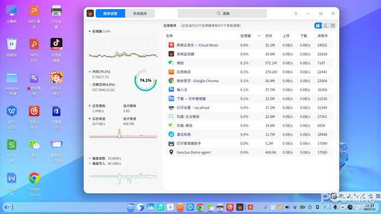Open the 系统服务 tab

pyautogui.click(x=140, y=14)
